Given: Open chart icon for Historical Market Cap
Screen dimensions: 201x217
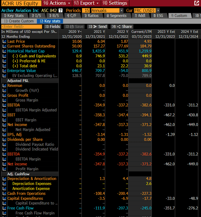Looking at the screenshot, I should pos(4,51).
